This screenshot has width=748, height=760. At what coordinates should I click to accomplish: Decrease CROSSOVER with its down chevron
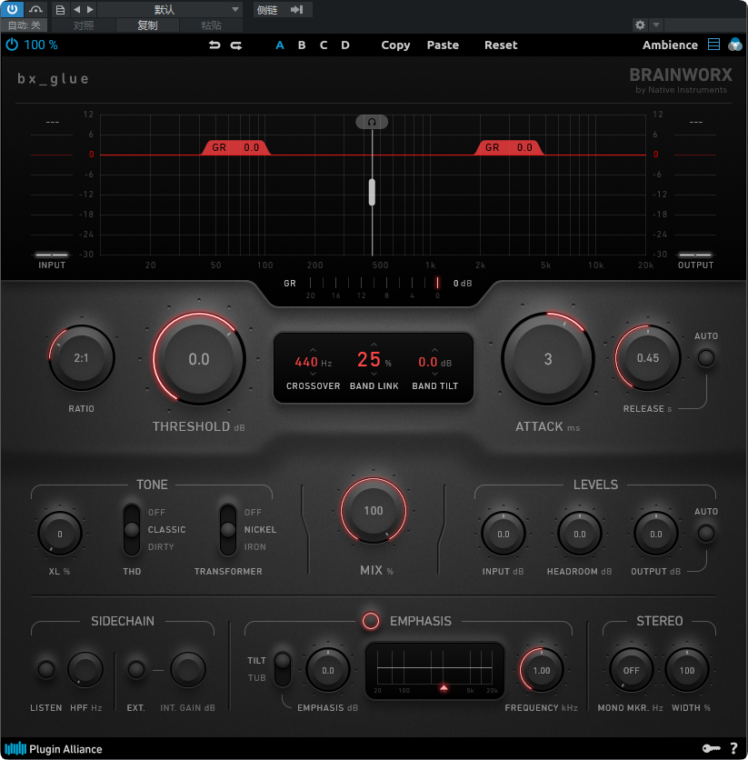[313, 374]
